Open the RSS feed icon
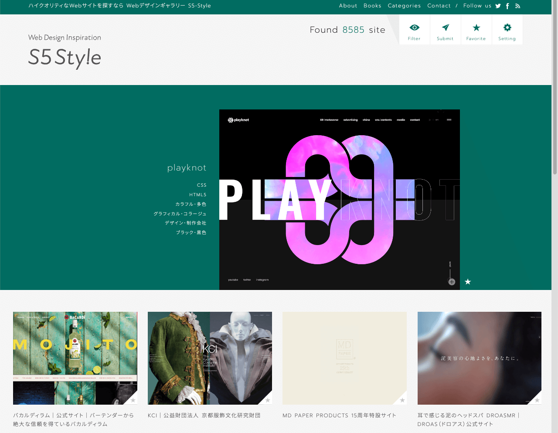This screenshot has height=433, width=558. (517, 6)
